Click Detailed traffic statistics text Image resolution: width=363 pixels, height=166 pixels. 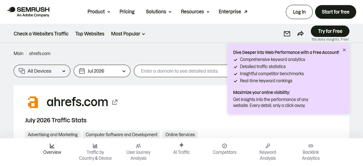[x=263, y=67]
